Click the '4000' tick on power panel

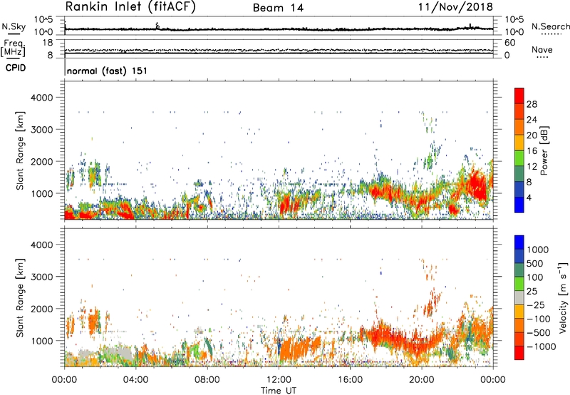coord(41,98)
